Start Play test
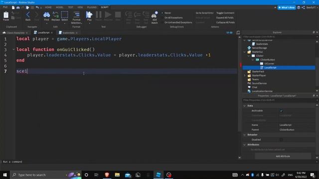The width and height of the screenshot is (319, 179). pyautogui.click(x=89, y=15)
